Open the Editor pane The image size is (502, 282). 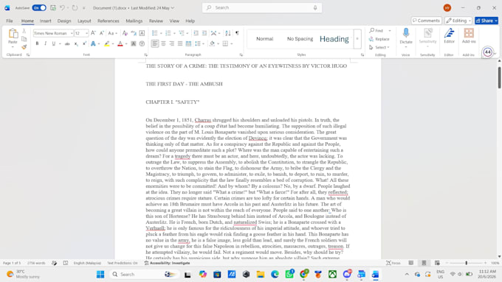click(x=449, y=36)
